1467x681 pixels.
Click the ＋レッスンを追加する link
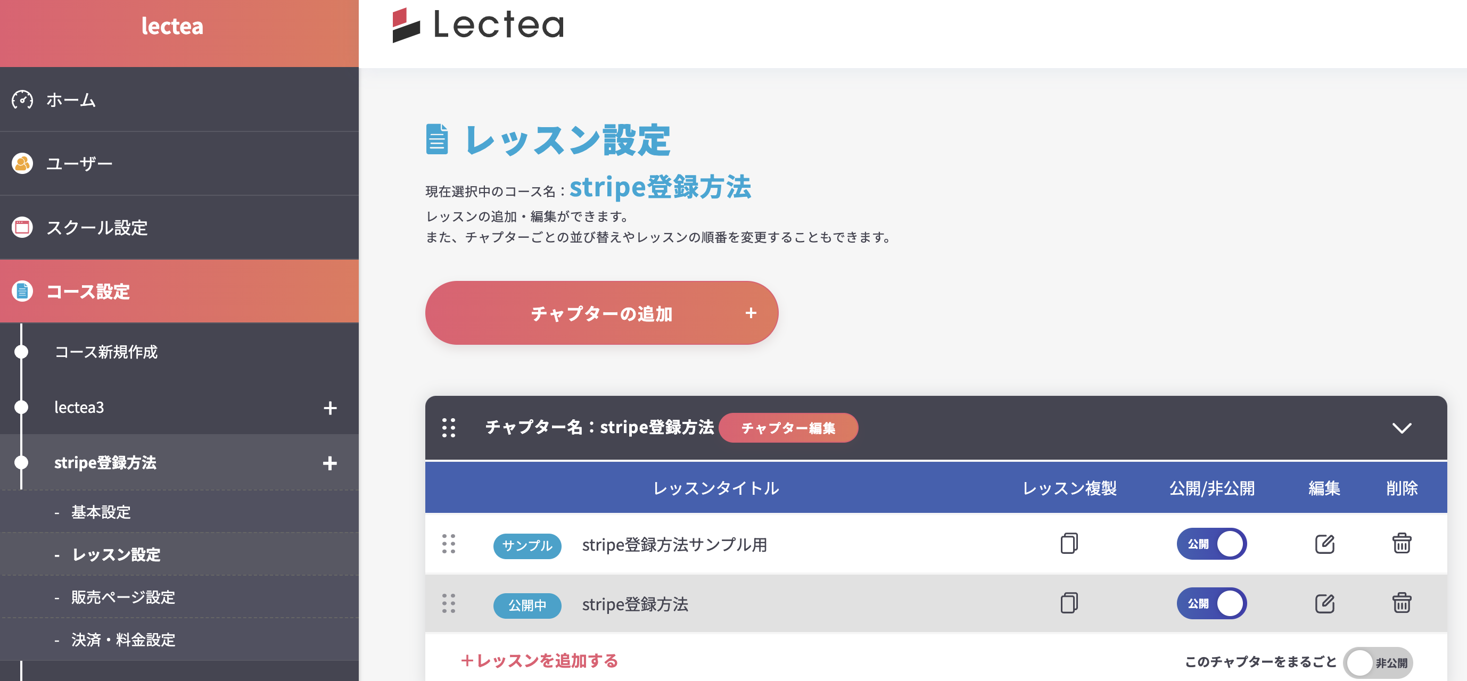click(x=539, y=660)
